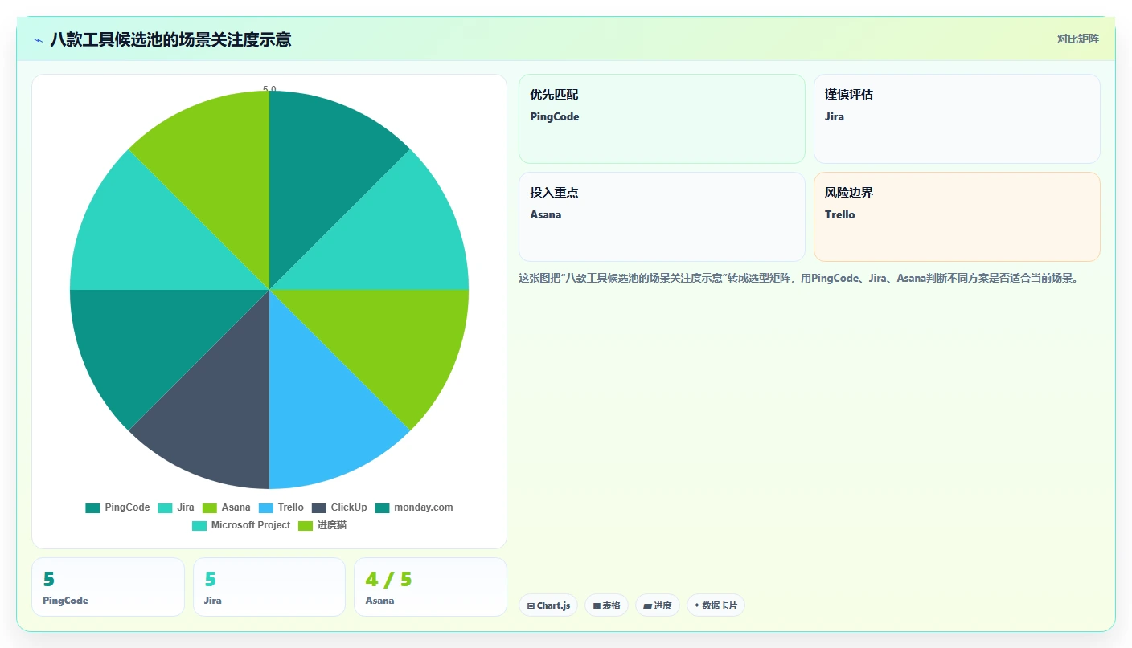1132x648 pixels.
Task: Open the 优先匹配 PingCode card
Action: click(x=662, y=119)
